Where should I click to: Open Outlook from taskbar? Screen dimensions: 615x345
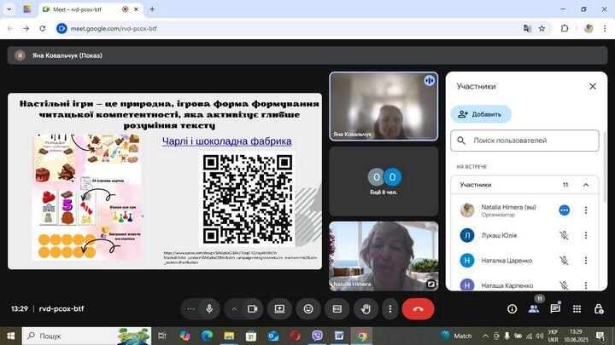tap(273, 336)
